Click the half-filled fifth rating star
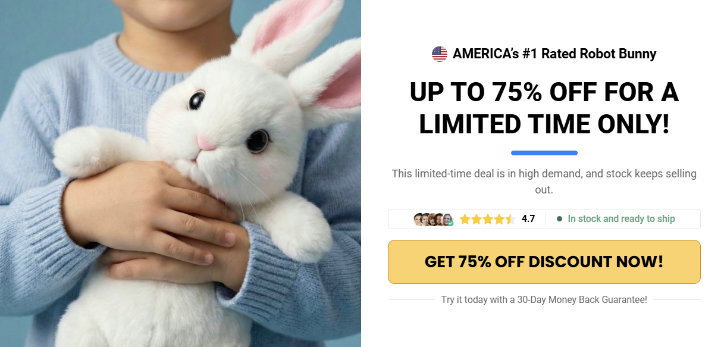 coord(510,219)
